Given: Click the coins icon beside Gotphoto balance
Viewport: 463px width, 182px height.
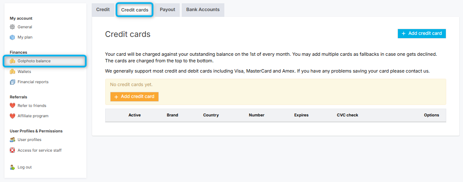Looking at the screenshot, I should point(12,61).
